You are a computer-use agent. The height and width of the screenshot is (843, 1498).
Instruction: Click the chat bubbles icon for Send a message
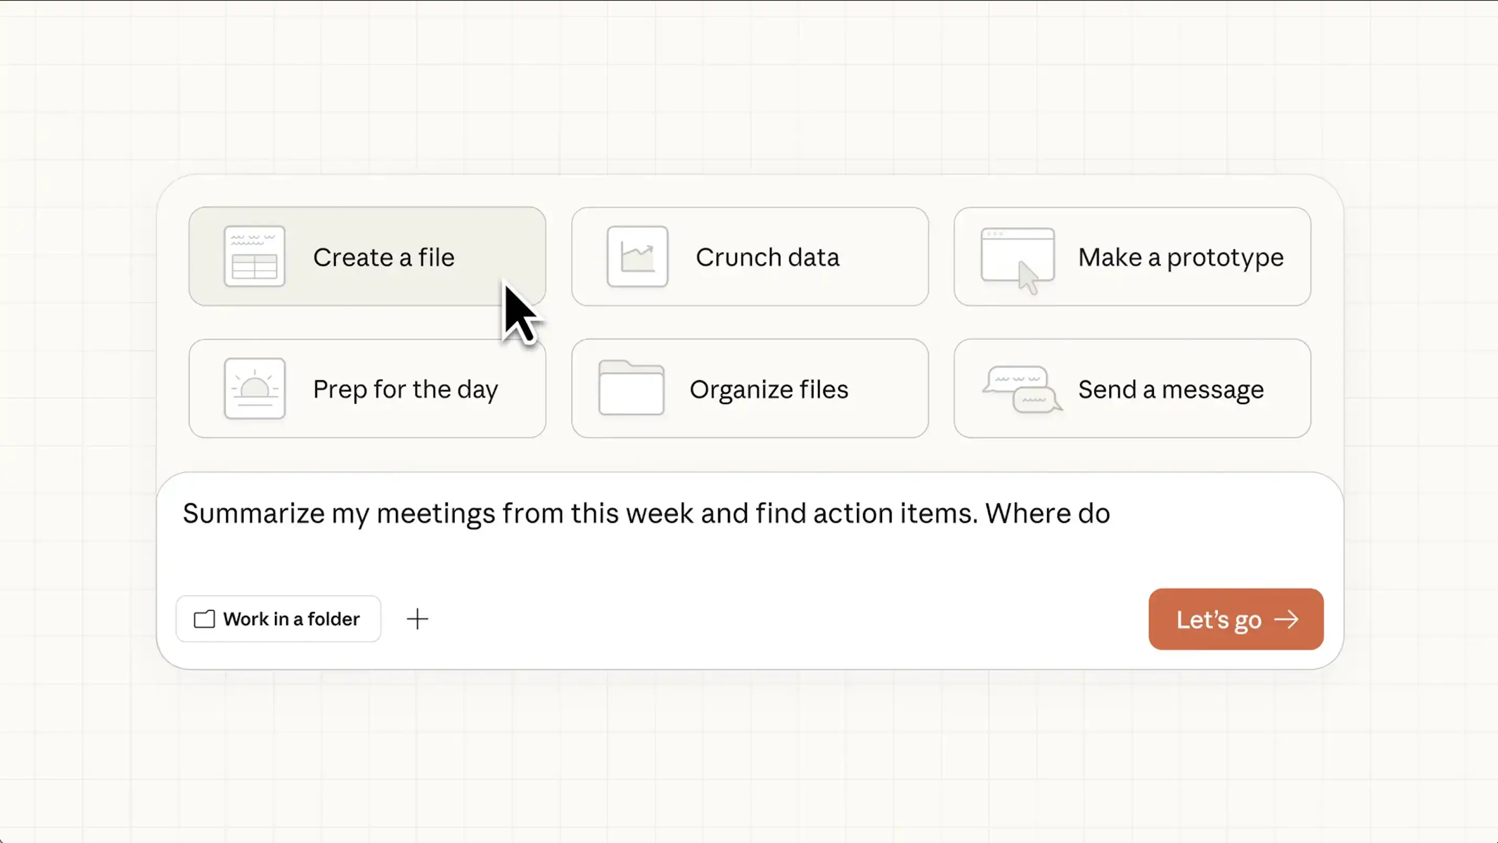[1022, 389]
